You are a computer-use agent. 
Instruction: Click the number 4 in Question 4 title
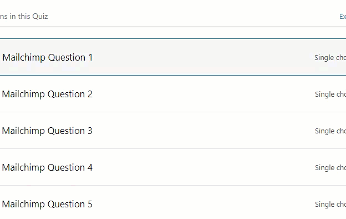coord(90,167)
